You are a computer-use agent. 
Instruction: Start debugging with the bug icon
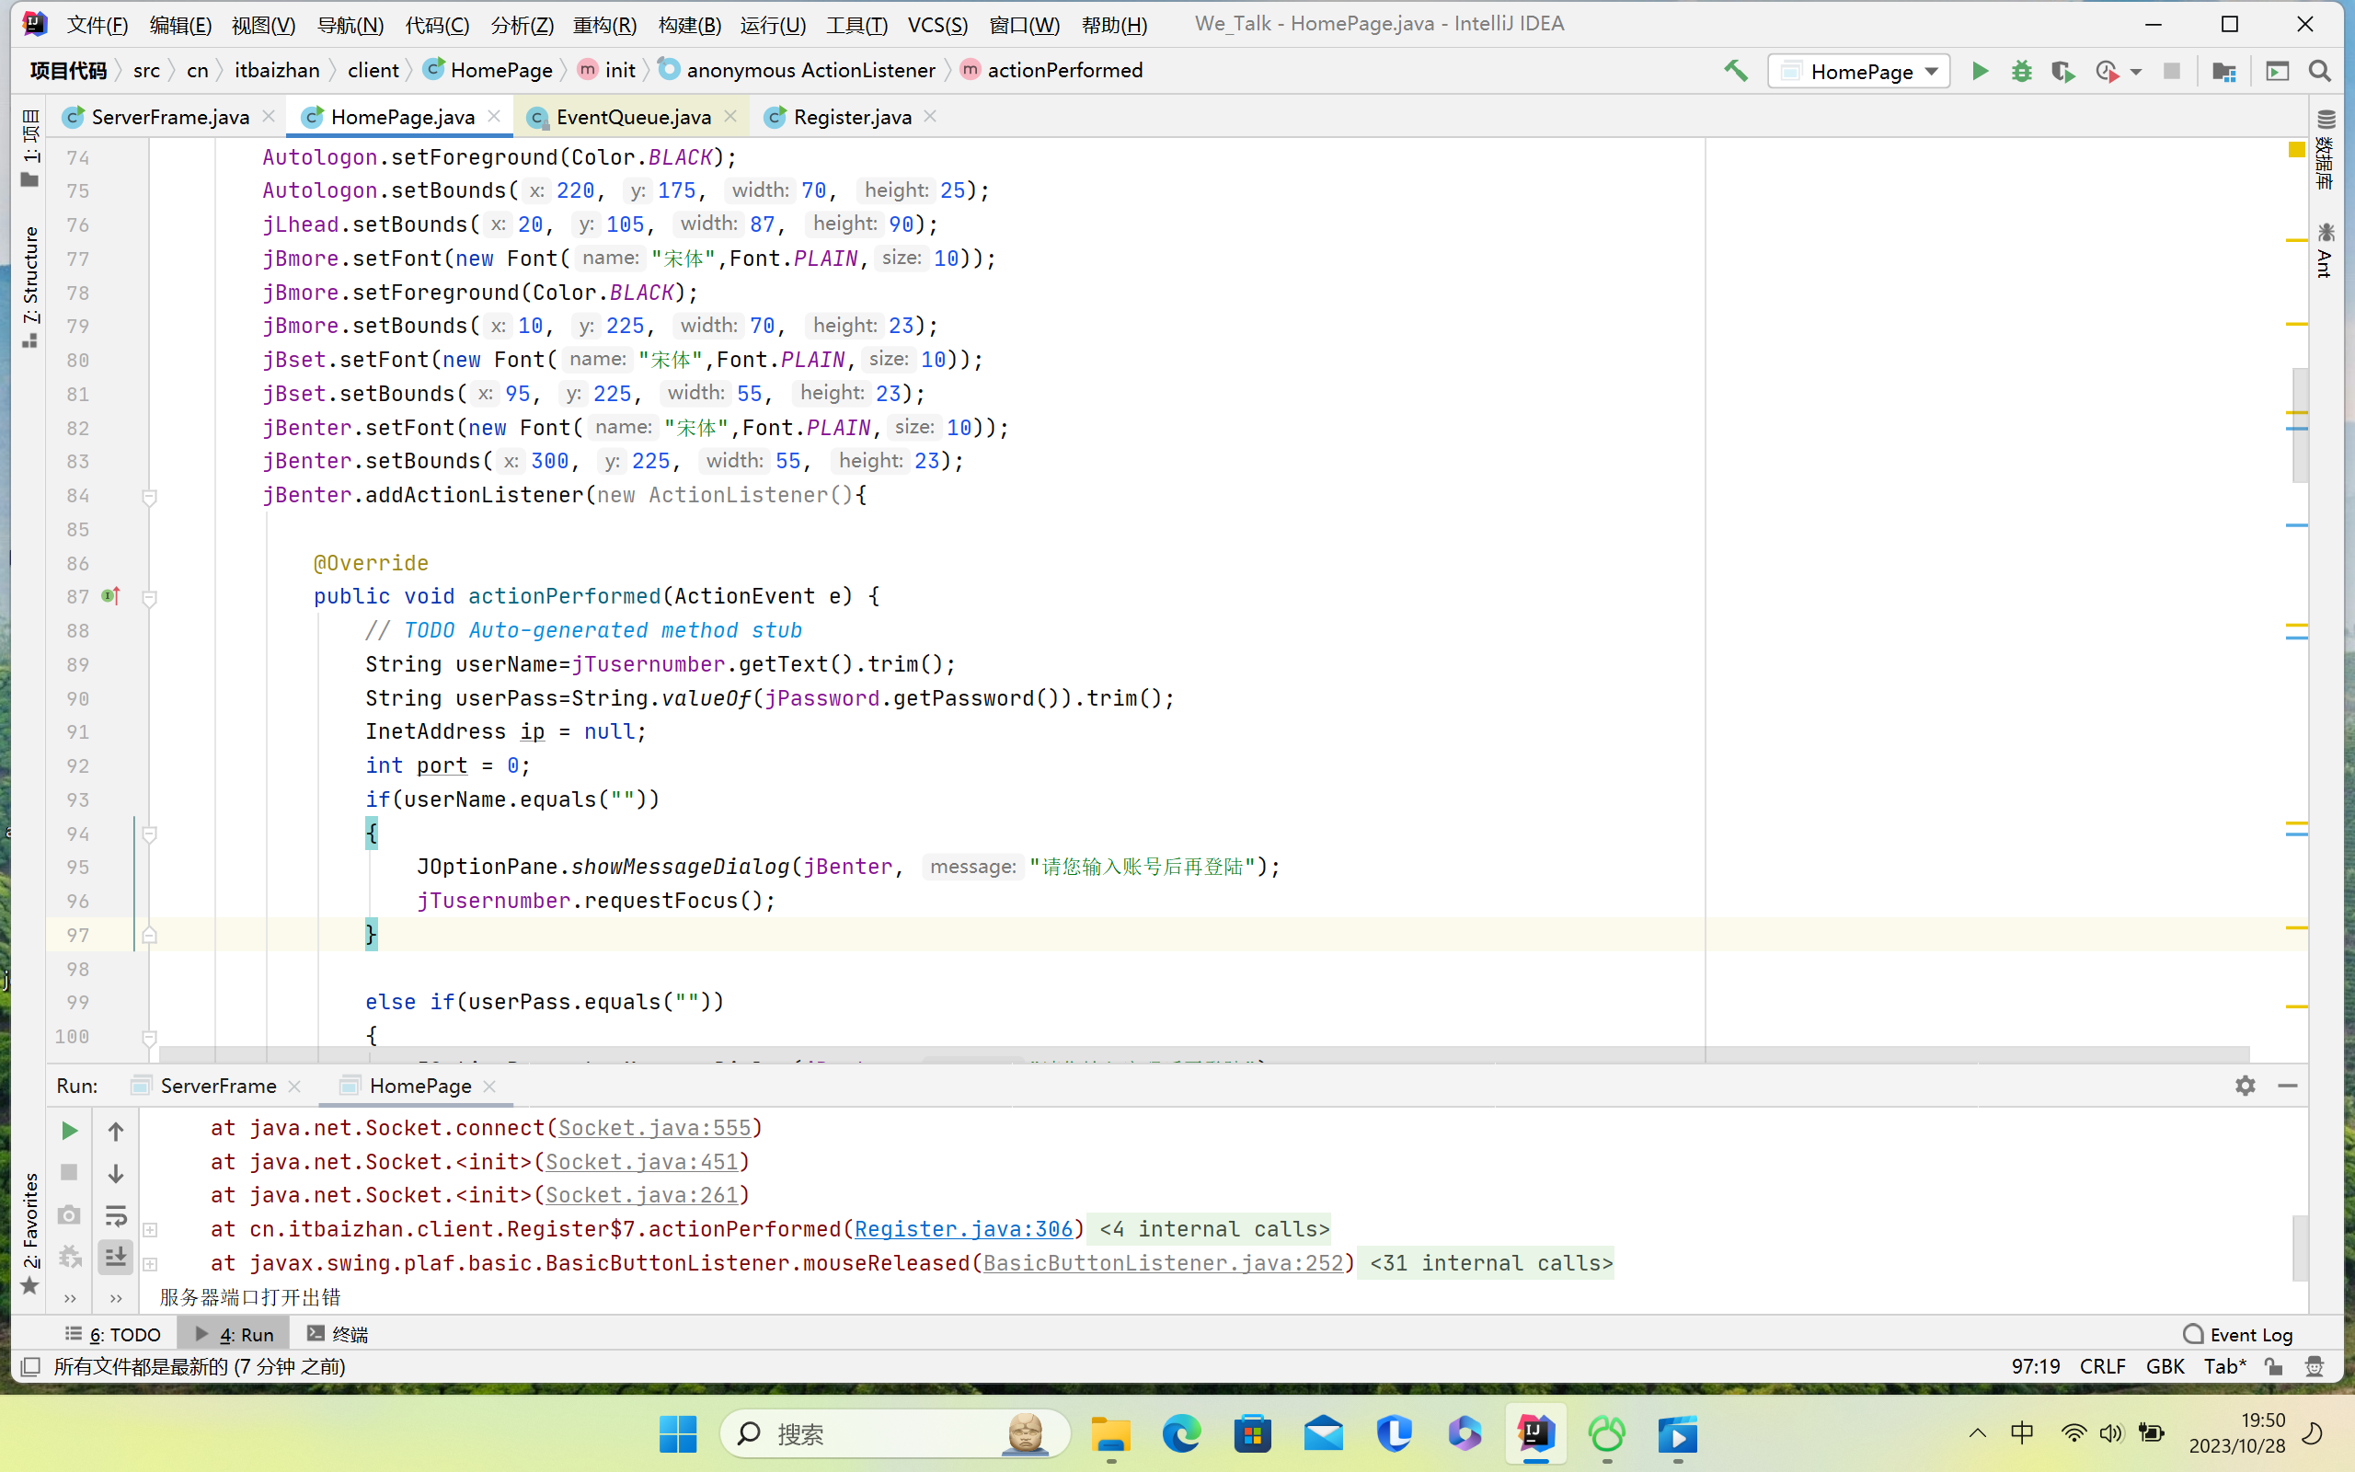point(2021,71)
